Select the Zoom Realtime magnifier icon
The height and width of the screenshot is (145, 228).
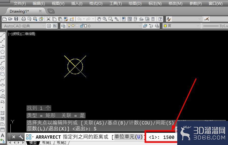[105, 19]
